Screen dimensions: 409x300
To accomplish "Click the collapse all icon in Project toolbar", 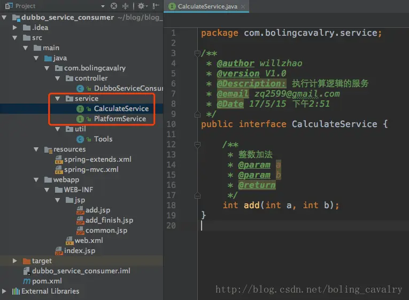I will [x=126, y=6].
